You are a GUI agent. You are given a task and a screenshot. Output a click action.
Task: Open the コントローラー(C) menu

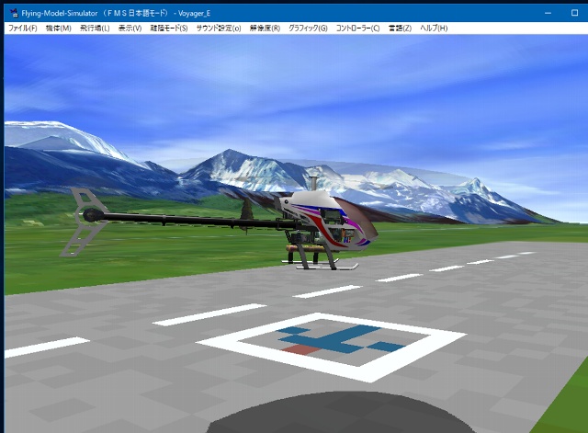[357, 28]
